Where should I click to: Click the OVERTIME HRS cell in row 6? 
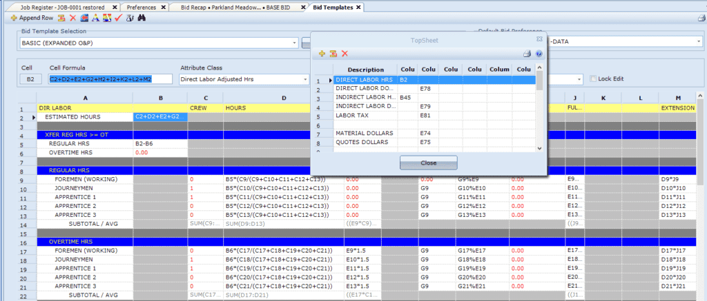[85, 153]
